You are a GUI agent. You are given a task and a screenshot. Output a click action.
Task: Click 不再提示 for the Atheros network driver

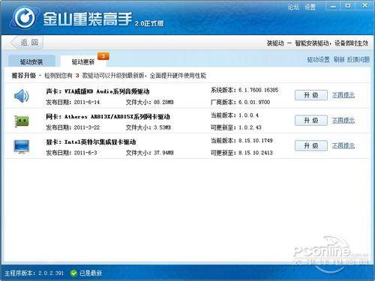pyautogui.click(x=343, y=121)
